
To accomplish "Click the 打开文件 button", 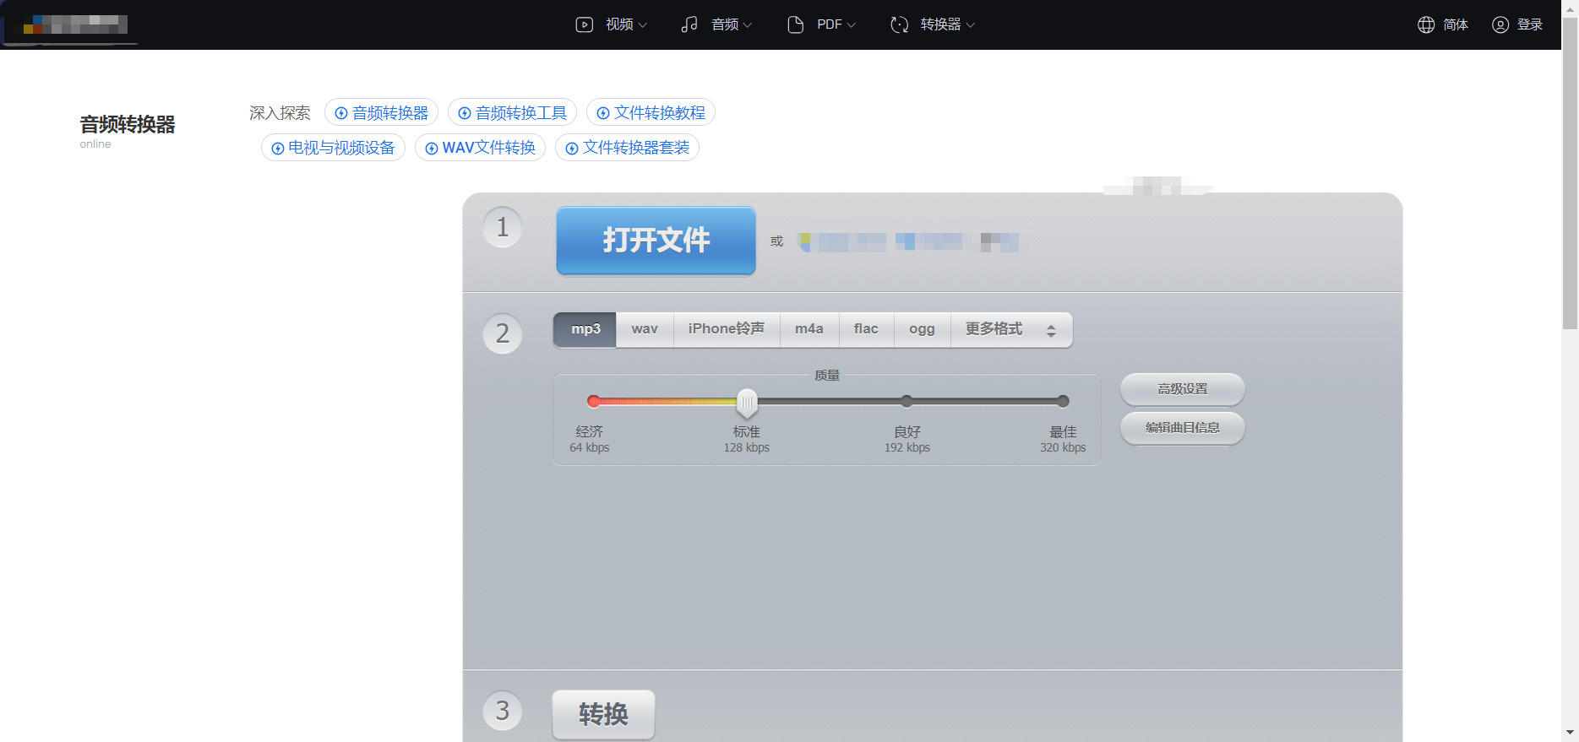I will 656,241.
